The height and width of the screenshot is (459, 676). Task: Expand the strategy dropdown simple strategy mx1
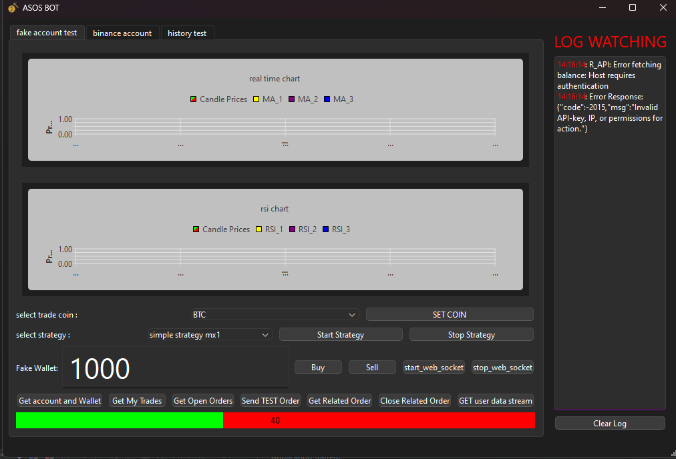pos(210,335)
